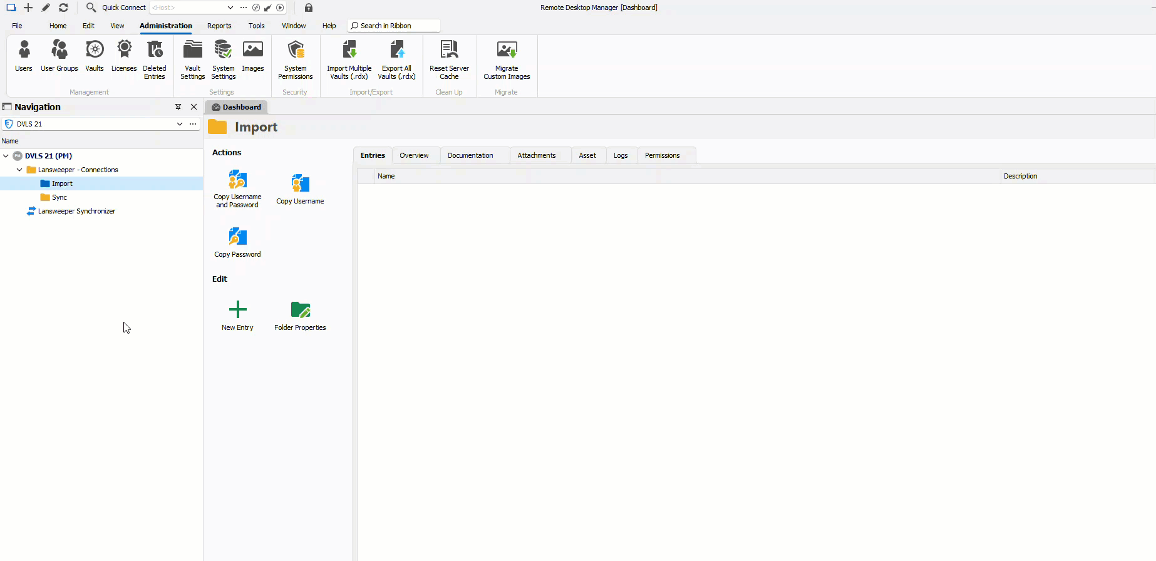
Task: Open the Reports ribbon tab
Action: (219, 26)
